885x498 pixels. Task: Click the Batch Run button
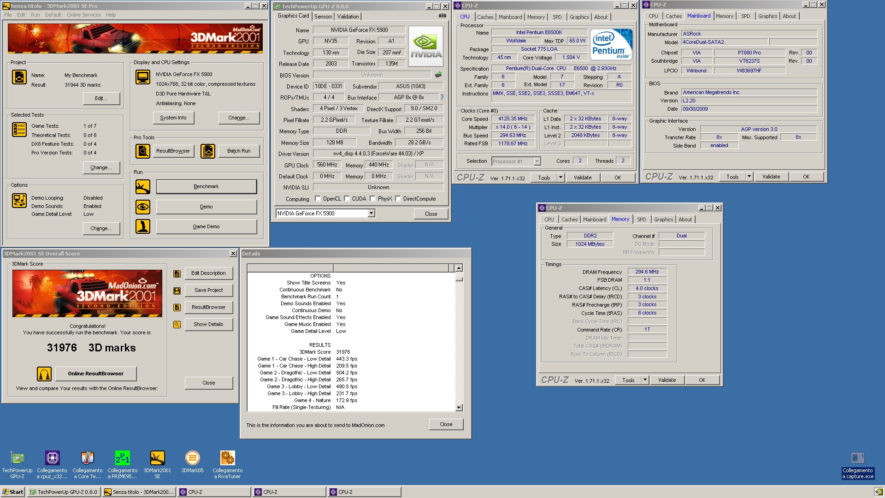point(239,151)
